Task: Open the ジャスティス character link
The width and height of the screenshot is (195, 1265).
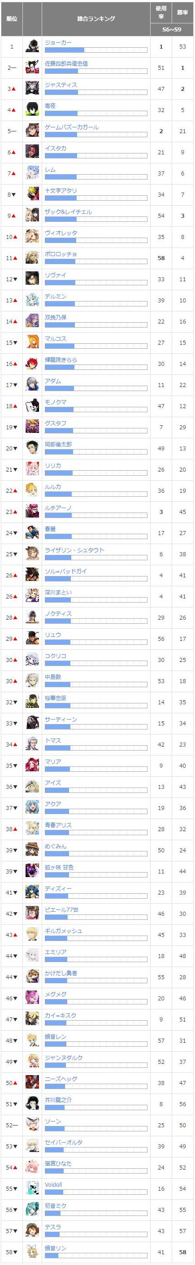Action: point(61,85)
